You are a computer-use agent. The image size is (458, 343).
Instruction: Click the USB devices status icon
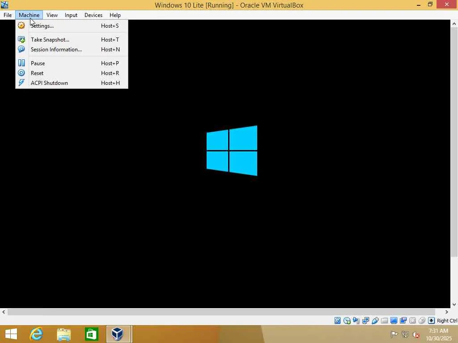(x=375, y=321)
